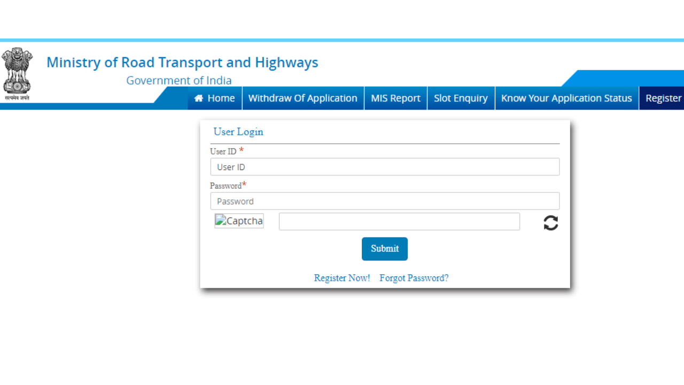684x385 pixels.
Task: Open the MIS Report section
Action: (x=395, y=98)
